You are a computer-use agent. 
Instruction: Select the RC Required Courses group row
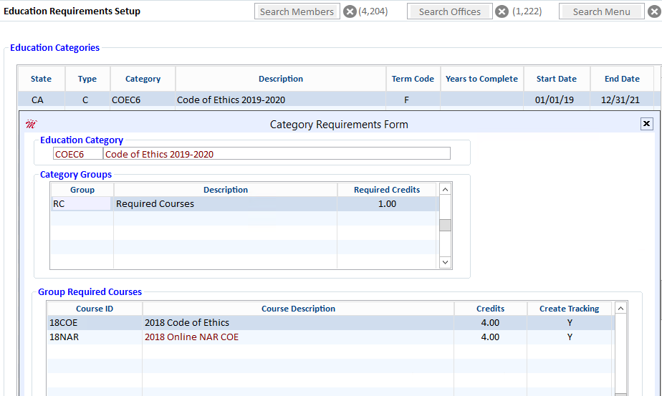click(x=245, y=204)
